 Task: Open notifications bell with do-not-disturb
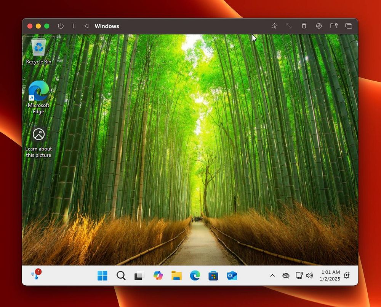click(347, 275)
